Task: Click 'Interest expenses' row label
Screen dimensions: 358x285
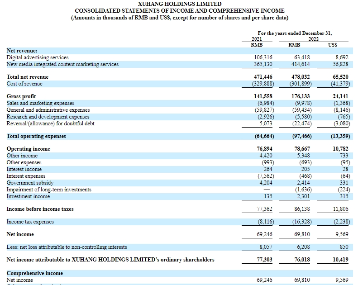Action: point(26,176)
